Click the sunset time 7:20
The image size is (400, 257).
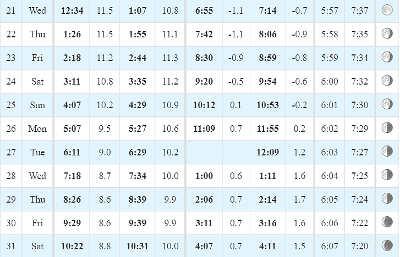360,247
